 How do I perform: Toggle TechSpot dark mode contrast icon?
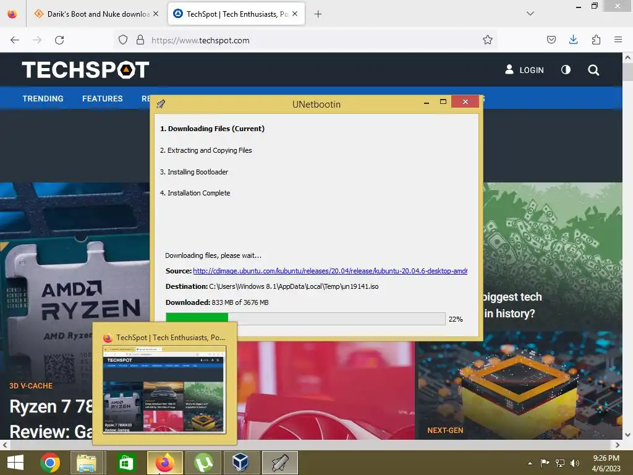[x=566, y=70]
